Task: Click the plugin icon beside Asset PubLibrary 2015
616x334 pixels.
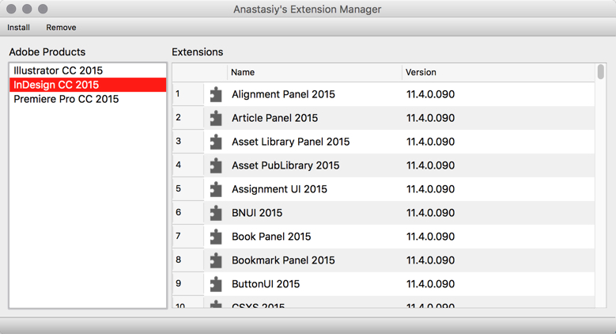Action: 216,165
